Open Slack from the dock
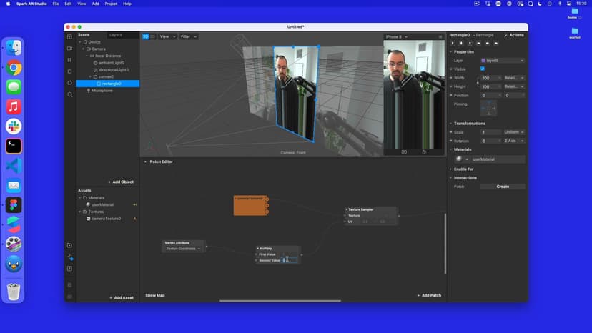 coord(14,126)
